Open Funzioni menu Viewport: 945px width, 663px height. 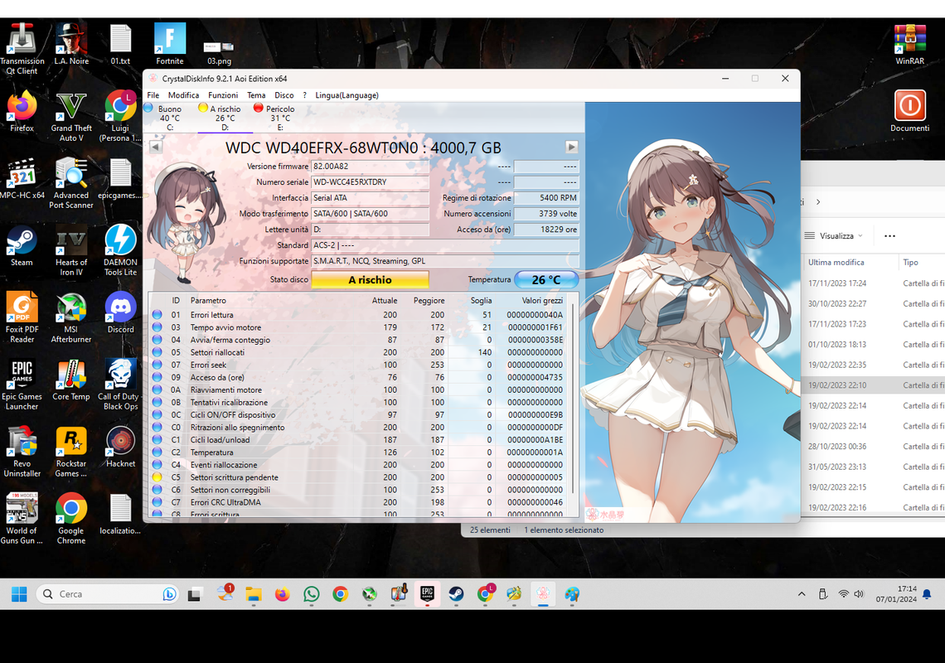tap(223, 95)
